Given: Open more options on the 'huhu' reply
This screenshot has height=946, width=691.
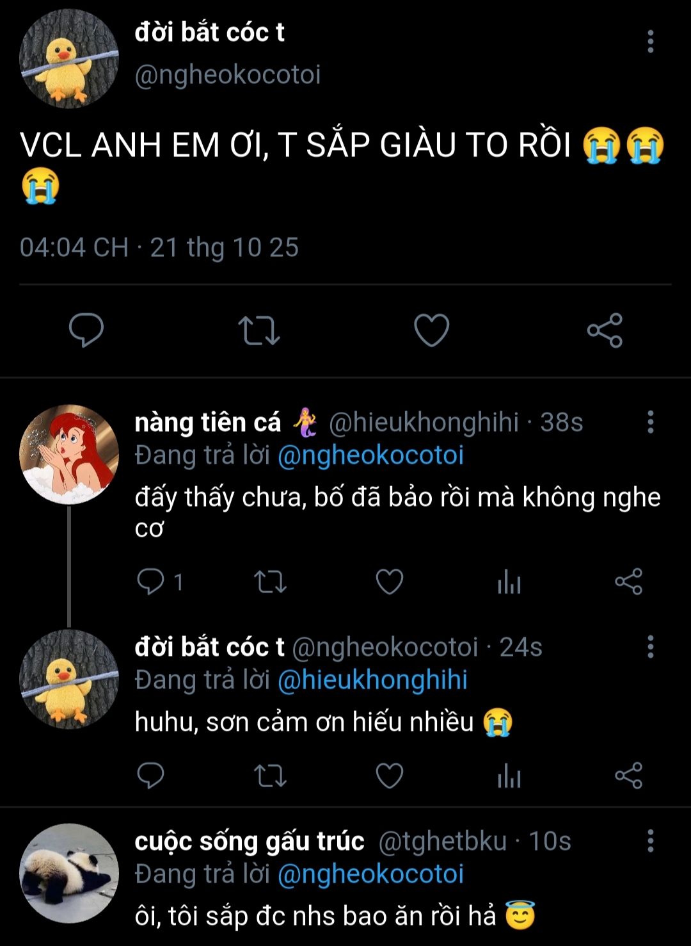Looking at the screenshot, I should (650, 647).
